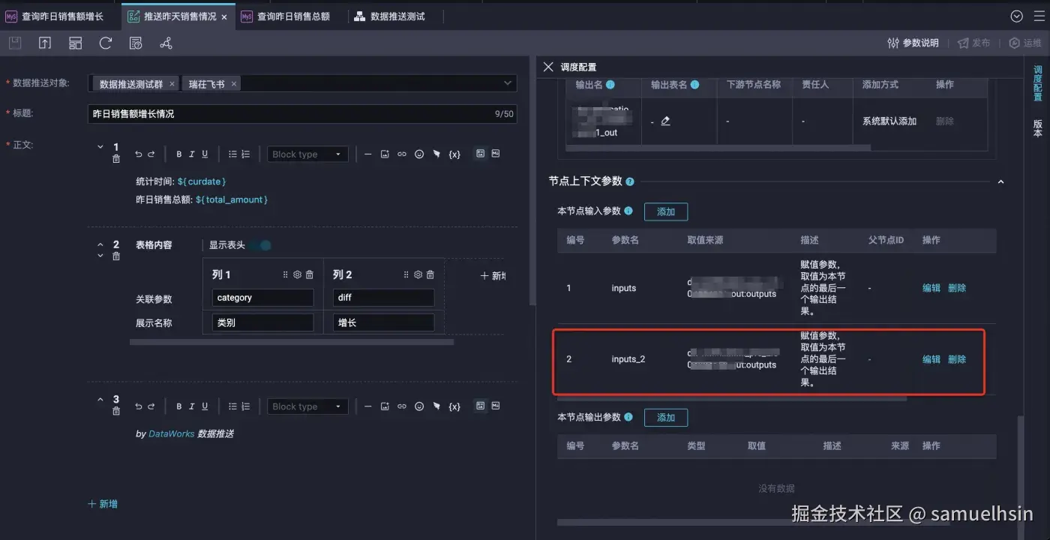This screenshot has width=1050, height=540.
Task: Click the scheduled-check document toolbar icon
Action: point(136,43)
